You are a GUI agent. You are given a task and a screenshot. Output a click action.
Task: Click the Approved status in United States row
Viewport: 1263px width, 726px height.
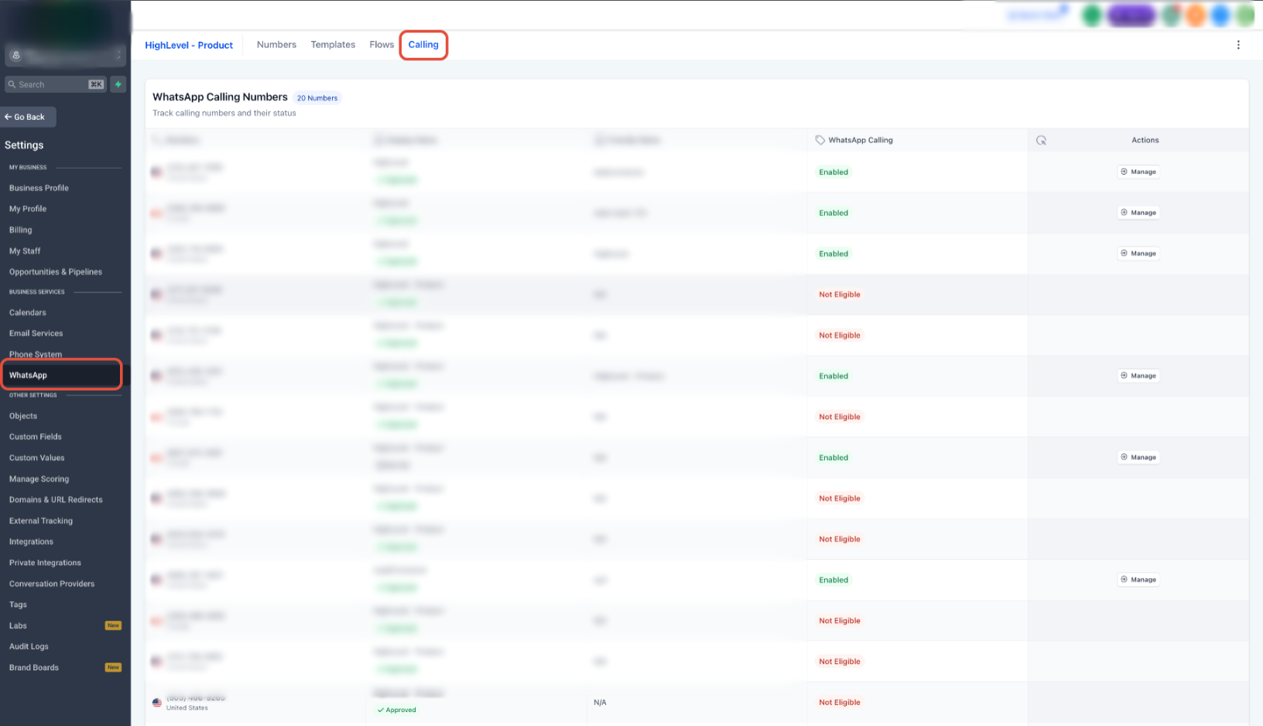(396, 710)
